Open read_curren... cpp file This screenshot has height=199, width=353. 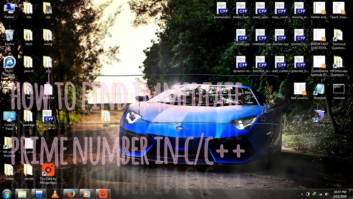281,64
